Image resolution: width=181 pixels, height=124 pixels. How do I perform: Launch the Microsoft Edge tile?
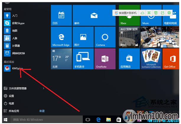(x=61, y=37)
